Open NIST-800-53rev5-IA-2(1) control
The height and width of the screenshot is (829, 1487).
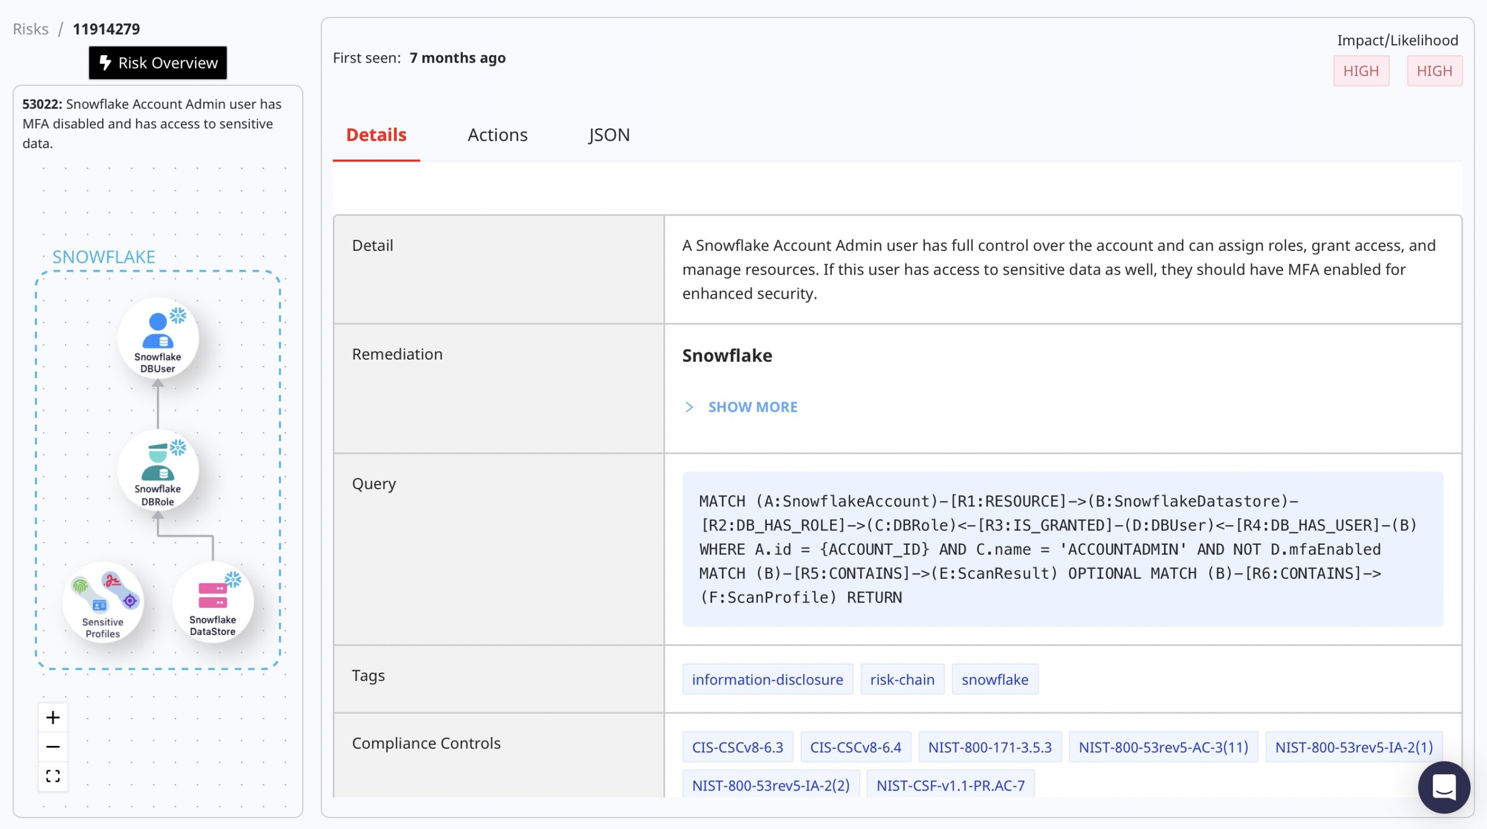[1354, 747]
